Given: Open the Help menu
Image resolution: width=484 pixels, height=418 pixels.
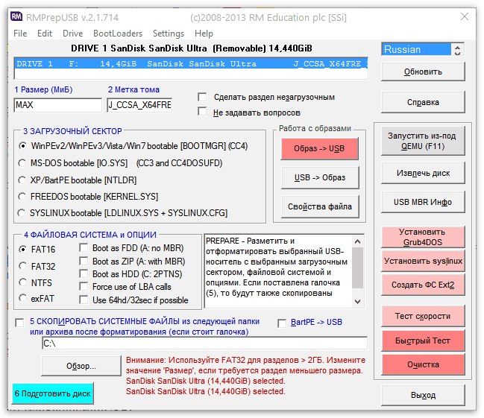Looking at the screenshot, I should [204, 34].
